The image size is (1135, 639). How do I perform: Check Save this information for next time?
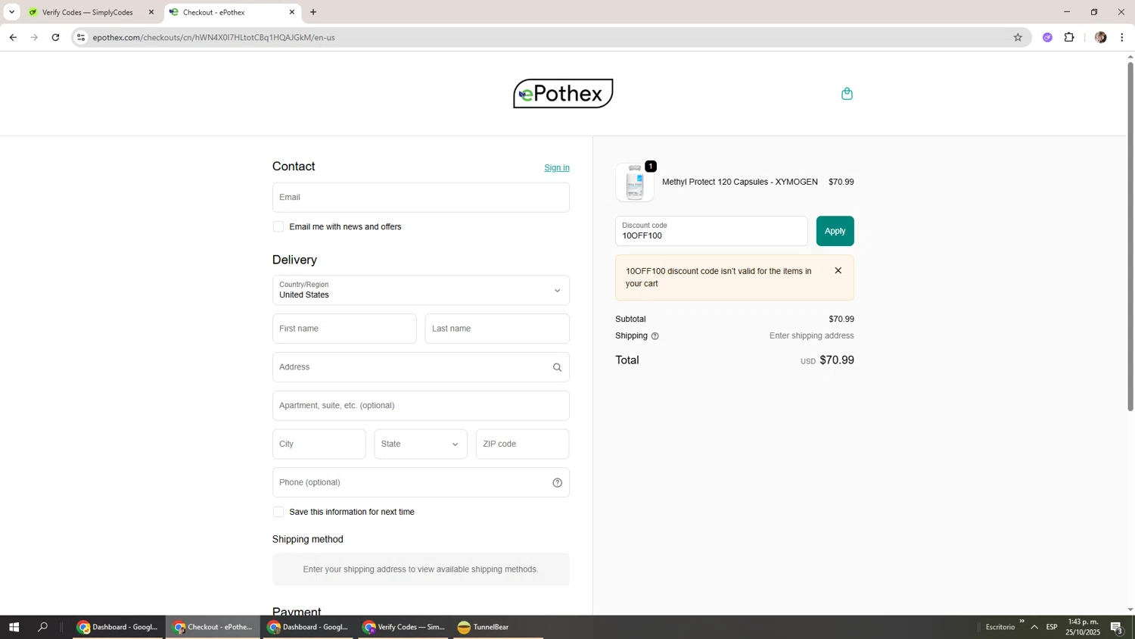pyautogui.click(x=278, y=513)
